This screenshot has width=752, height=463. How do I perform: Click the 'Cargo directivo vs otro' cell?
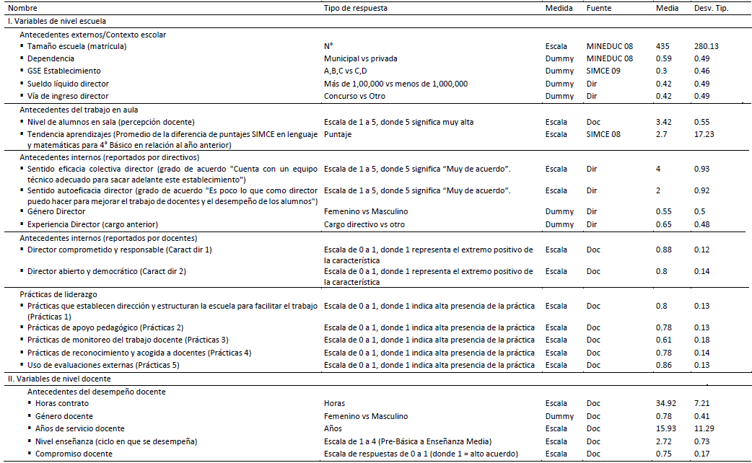pos(364,224)
